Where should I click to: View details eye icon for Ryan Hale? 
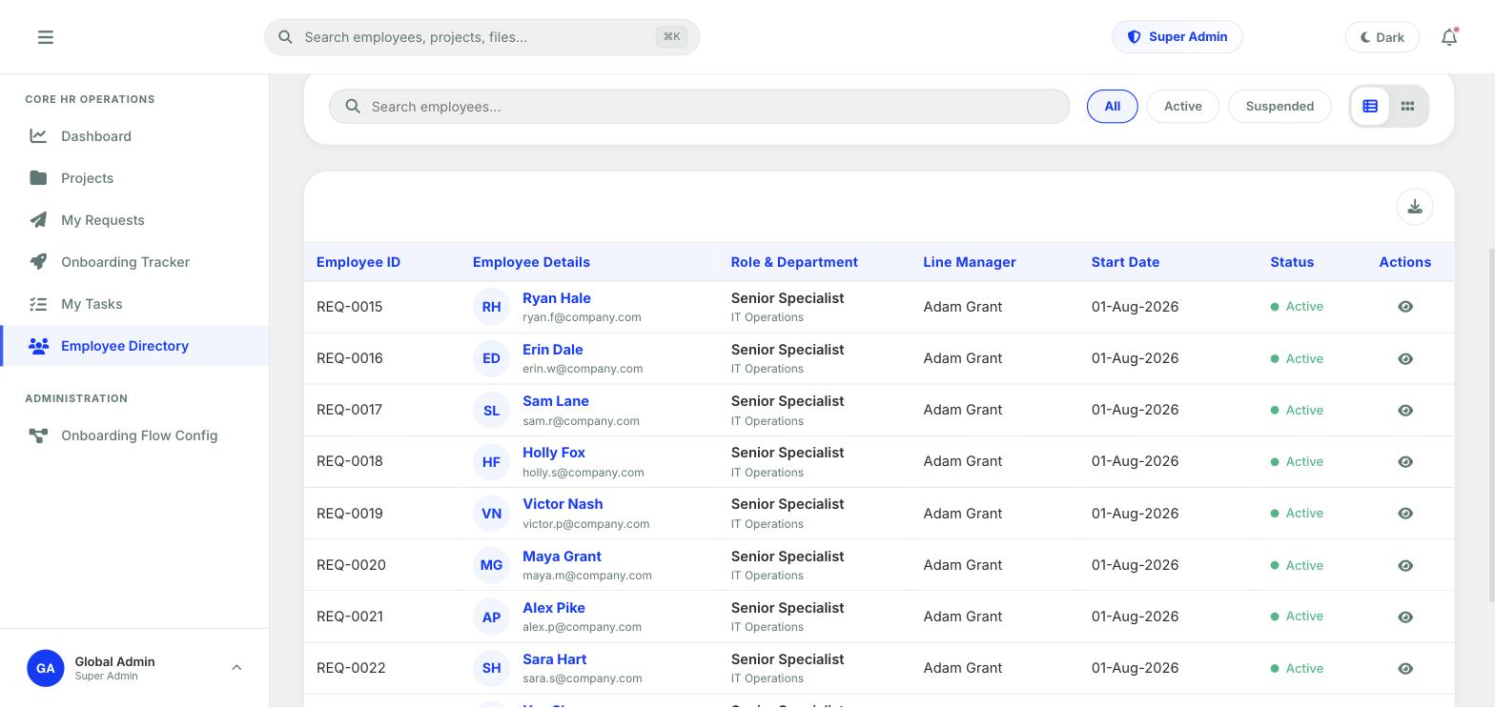pos(1405,307)
